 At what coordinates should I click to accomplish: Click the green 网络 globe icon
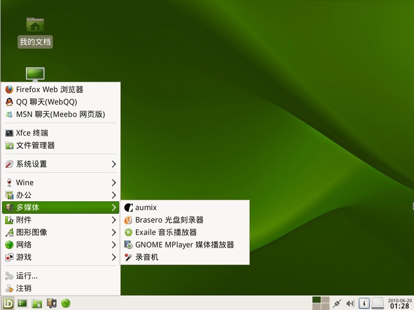9,245
